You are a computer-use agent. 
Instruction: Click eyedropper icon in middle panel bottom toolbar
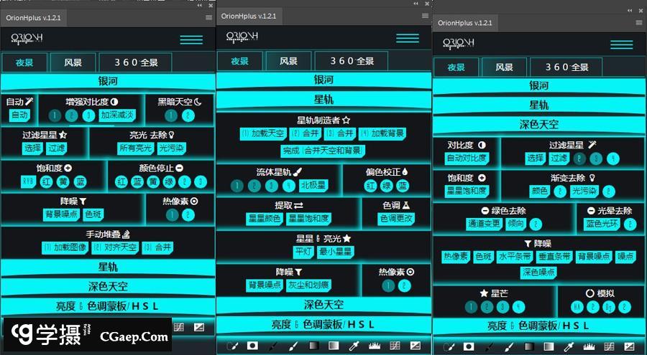[354, 346]
